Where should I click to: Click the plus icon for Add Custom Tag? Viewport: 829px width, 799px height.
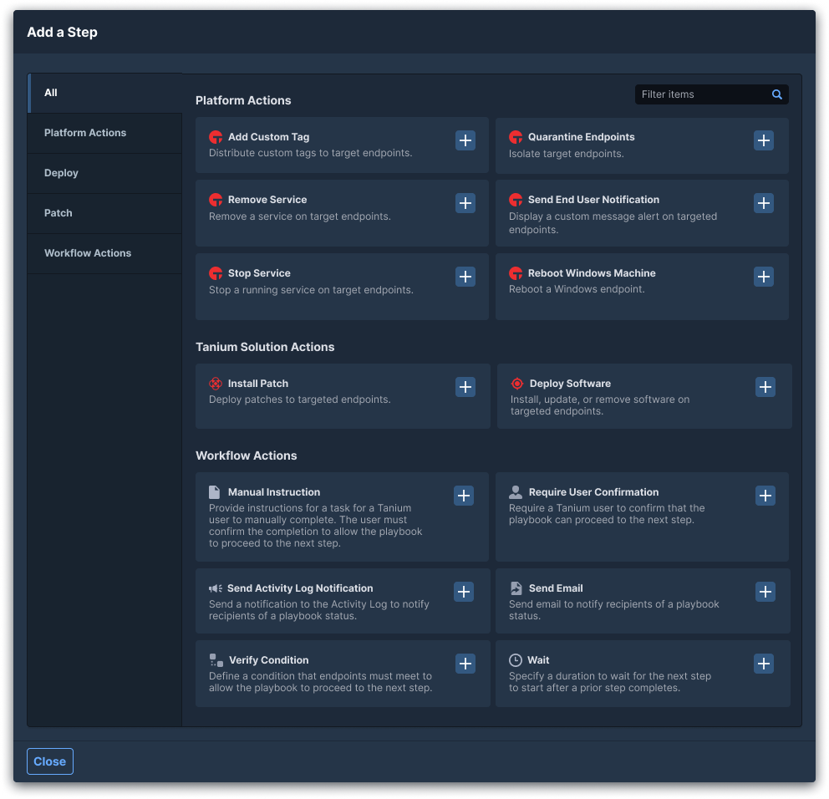pyautogui.click(x=465, y=140)
